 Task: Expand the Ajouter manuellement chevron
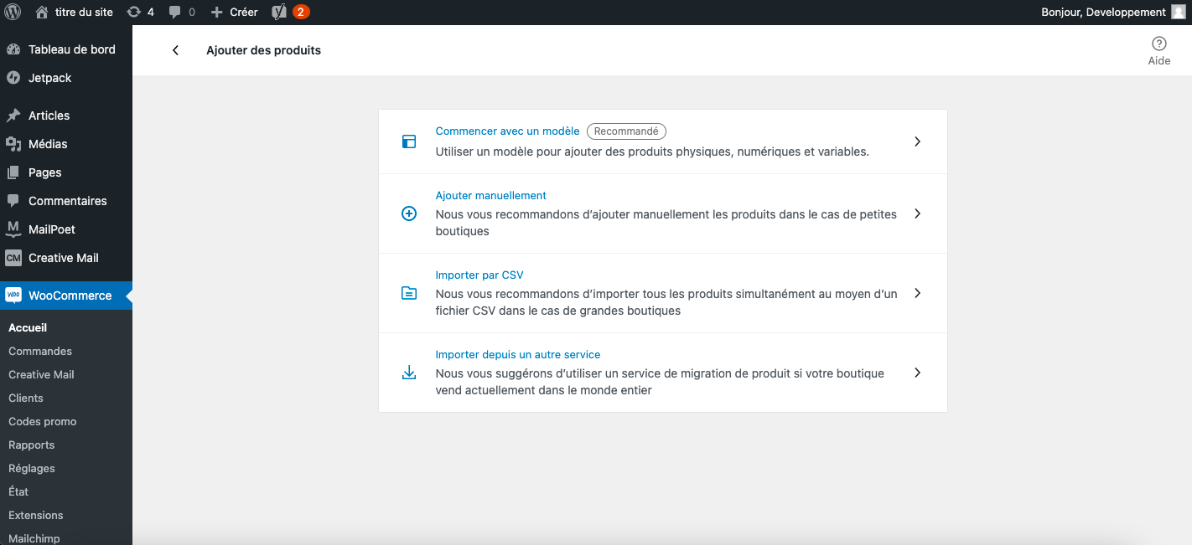pyautogui.click(x=918, y=213)
